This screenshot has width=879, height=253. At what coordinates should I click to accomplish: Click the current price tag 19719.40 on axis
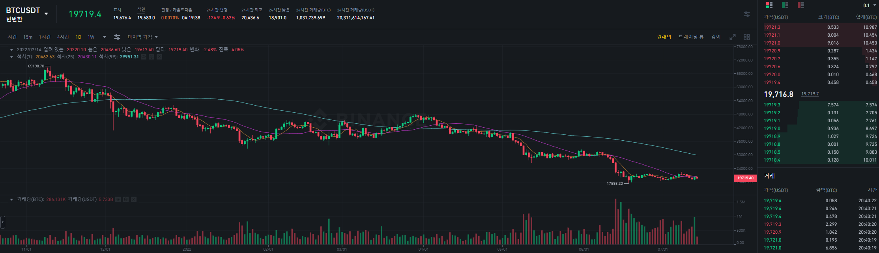click(x=745, y=178)
